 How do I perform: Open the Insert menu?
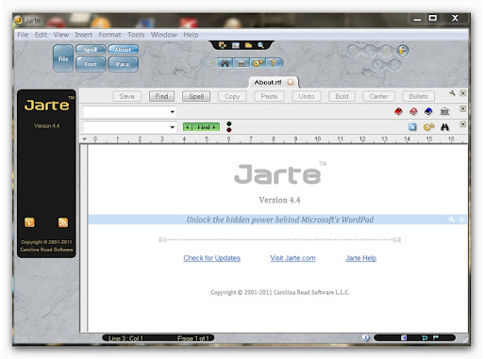[84, 35]
